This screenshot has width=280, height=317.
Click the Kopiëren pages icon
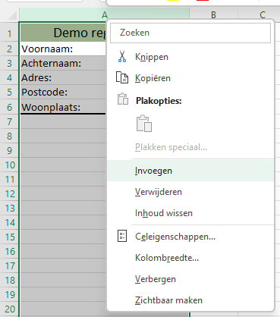pyautogui.click(x=122, y=77)
